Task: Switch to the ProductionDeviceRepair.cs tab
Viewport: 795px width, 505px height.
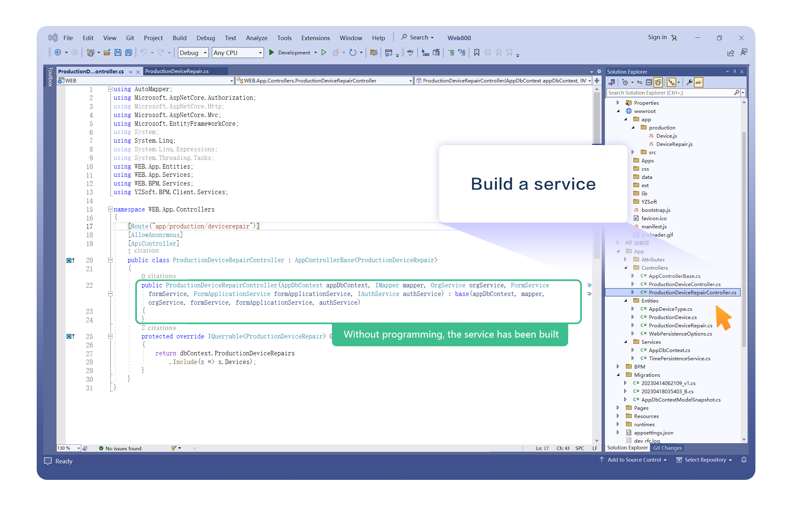Action: (177, 71)
